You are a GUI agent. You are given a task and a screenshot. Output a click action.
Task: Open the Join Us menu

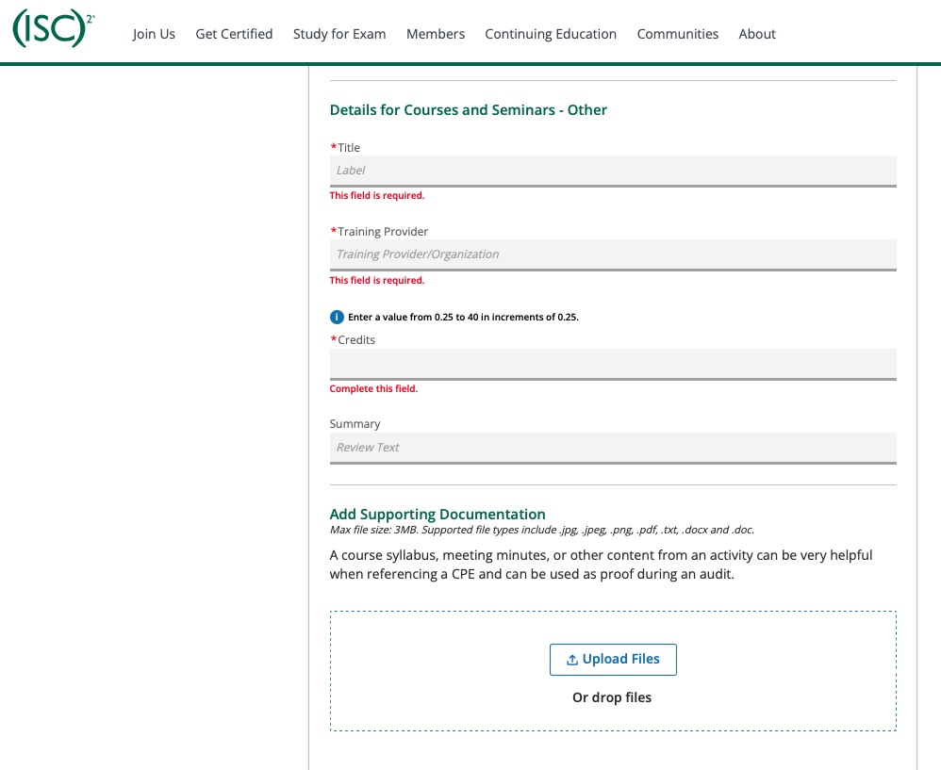pos(154,34)
